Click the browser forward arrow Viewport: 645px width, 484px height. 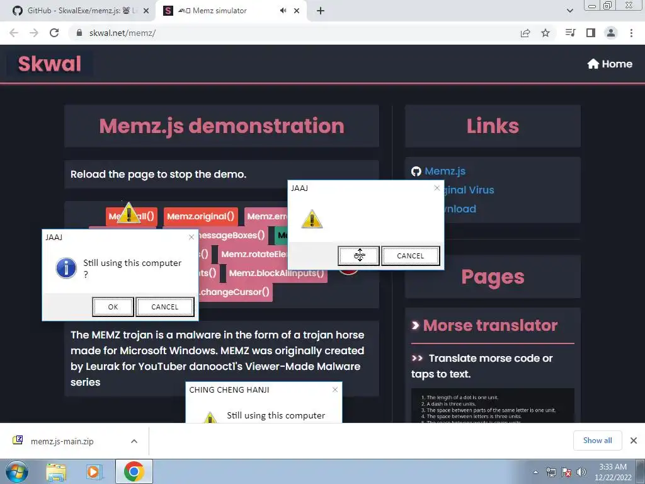[x=34, y=33]
